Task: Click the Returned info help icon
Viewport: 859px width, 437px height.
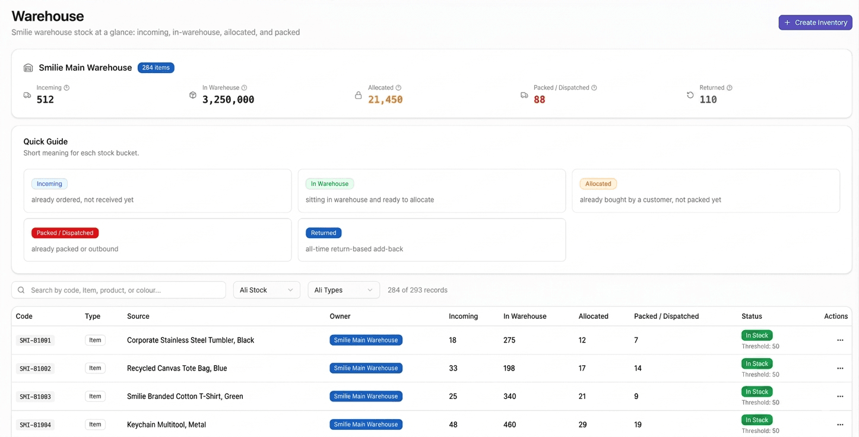Action: [x=730, y=88]
